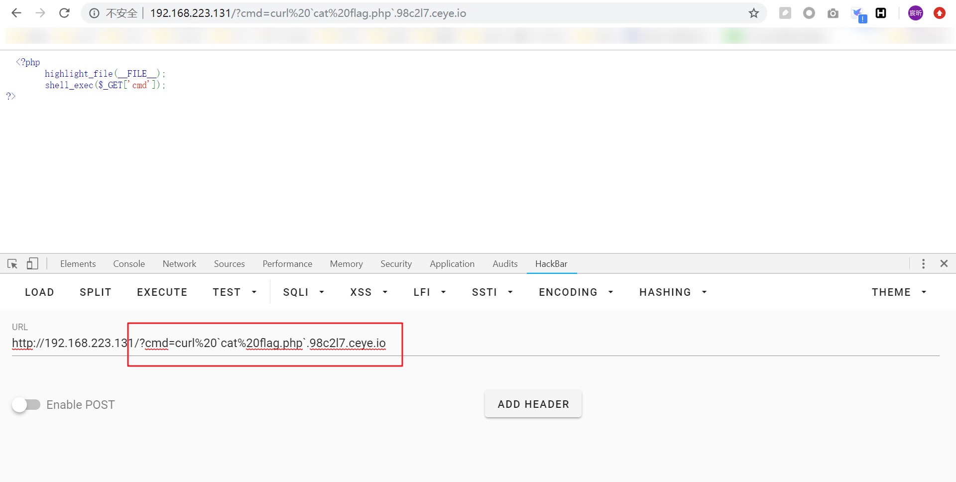The width and height of the screenshot is (956, 482).
Task: Open the purple profile avatar
Action: click(x=915, y=13)
